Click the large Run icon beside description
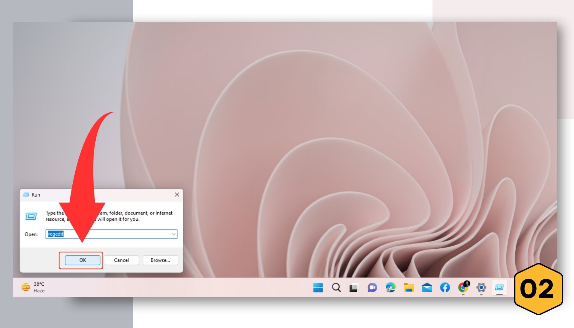The width and height of the screenshot is (574, 328). tap(31, 216)
